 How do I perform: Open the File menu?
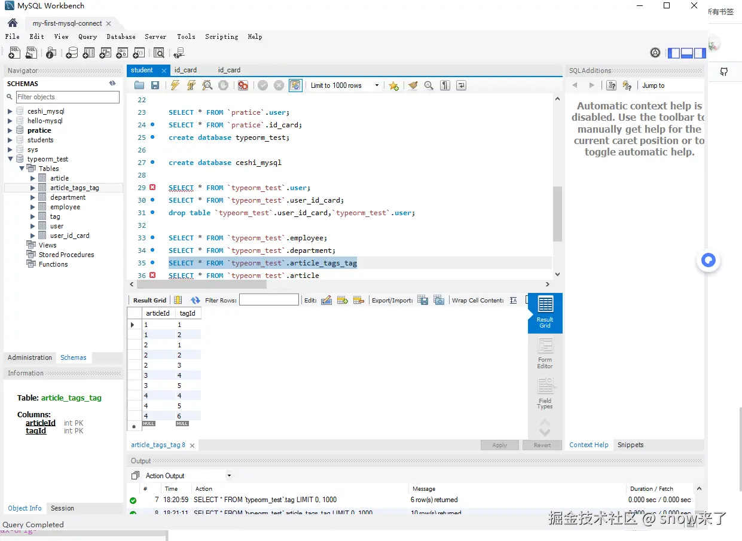pyautogui.click(x=12, y=36)
